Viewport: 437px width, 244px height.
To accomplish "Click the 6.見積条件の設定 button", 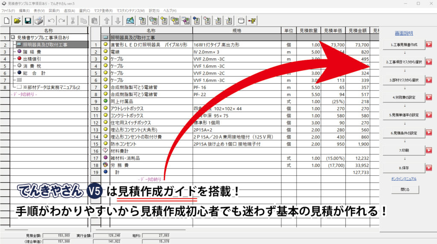I will [404, 133].
